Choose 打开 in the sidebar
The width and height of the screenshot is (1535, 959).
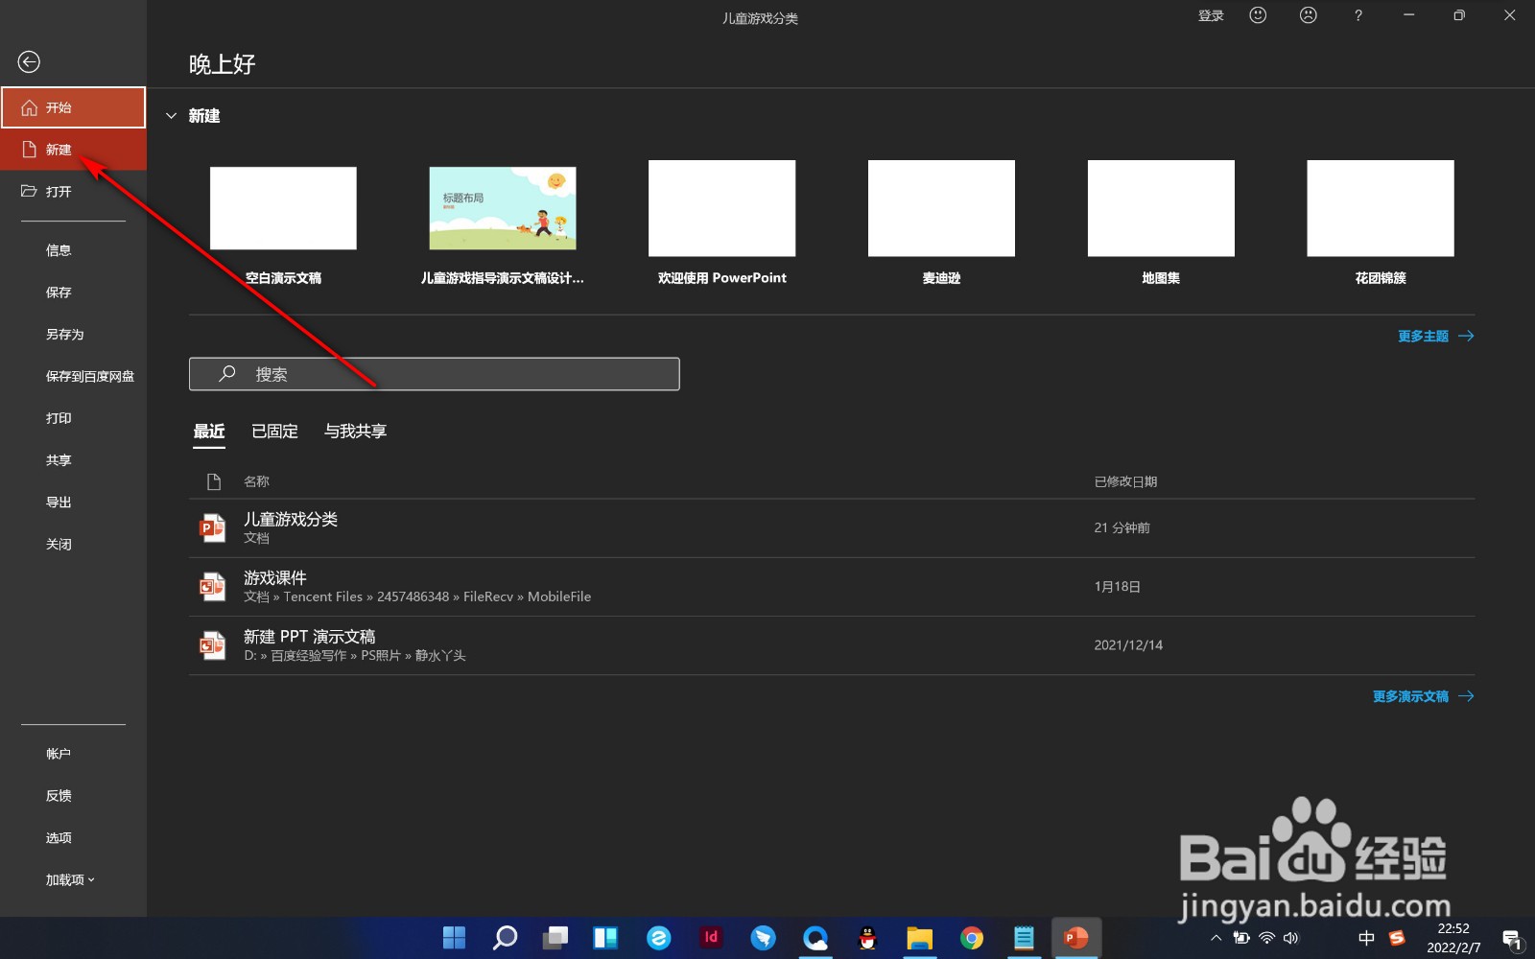point(73,192)
